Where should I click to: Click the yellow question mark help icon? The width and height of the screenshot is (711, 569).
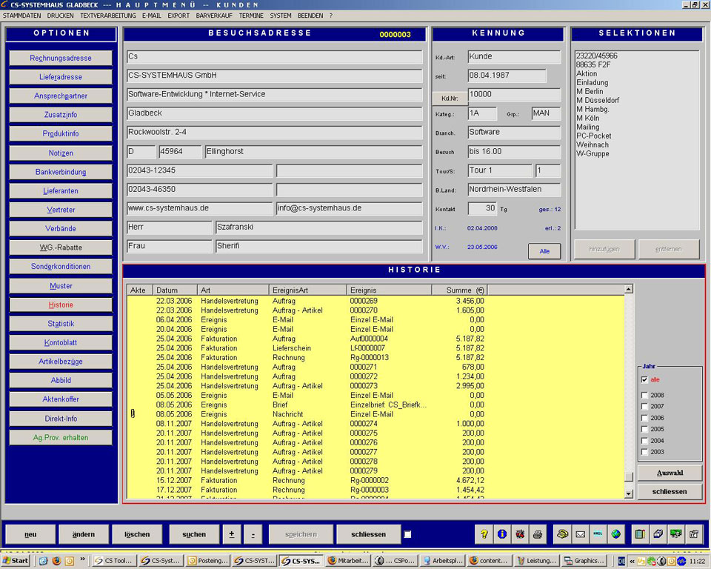point(485,534)
